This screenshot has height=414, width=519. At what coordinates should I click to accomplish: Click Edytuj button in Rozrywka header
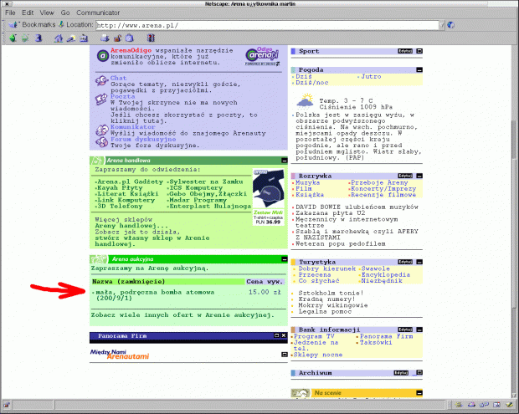click(x=405, y=176)
